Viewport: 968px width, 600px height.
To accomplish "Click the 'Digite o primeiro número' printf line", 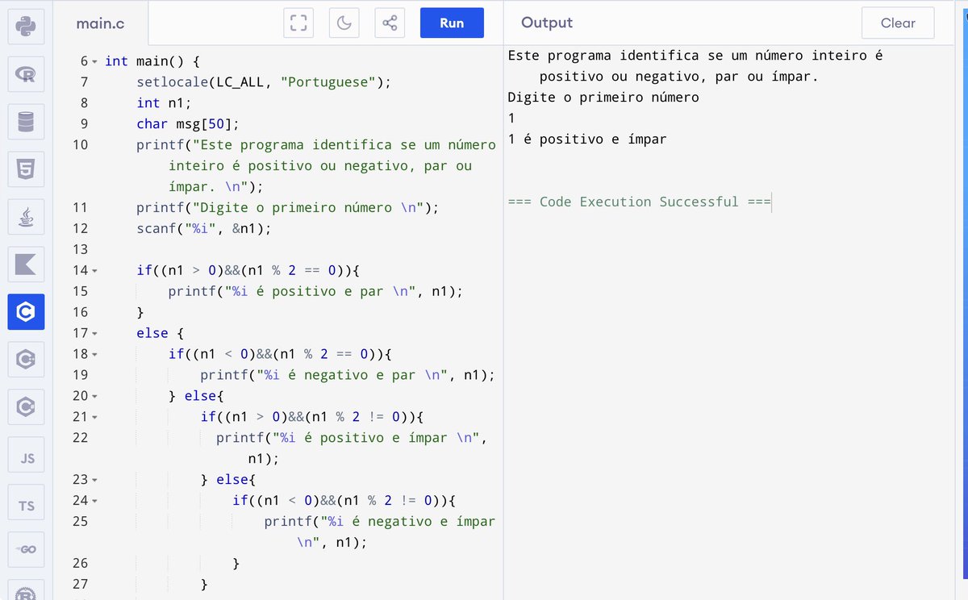I will tap(288, 207).
